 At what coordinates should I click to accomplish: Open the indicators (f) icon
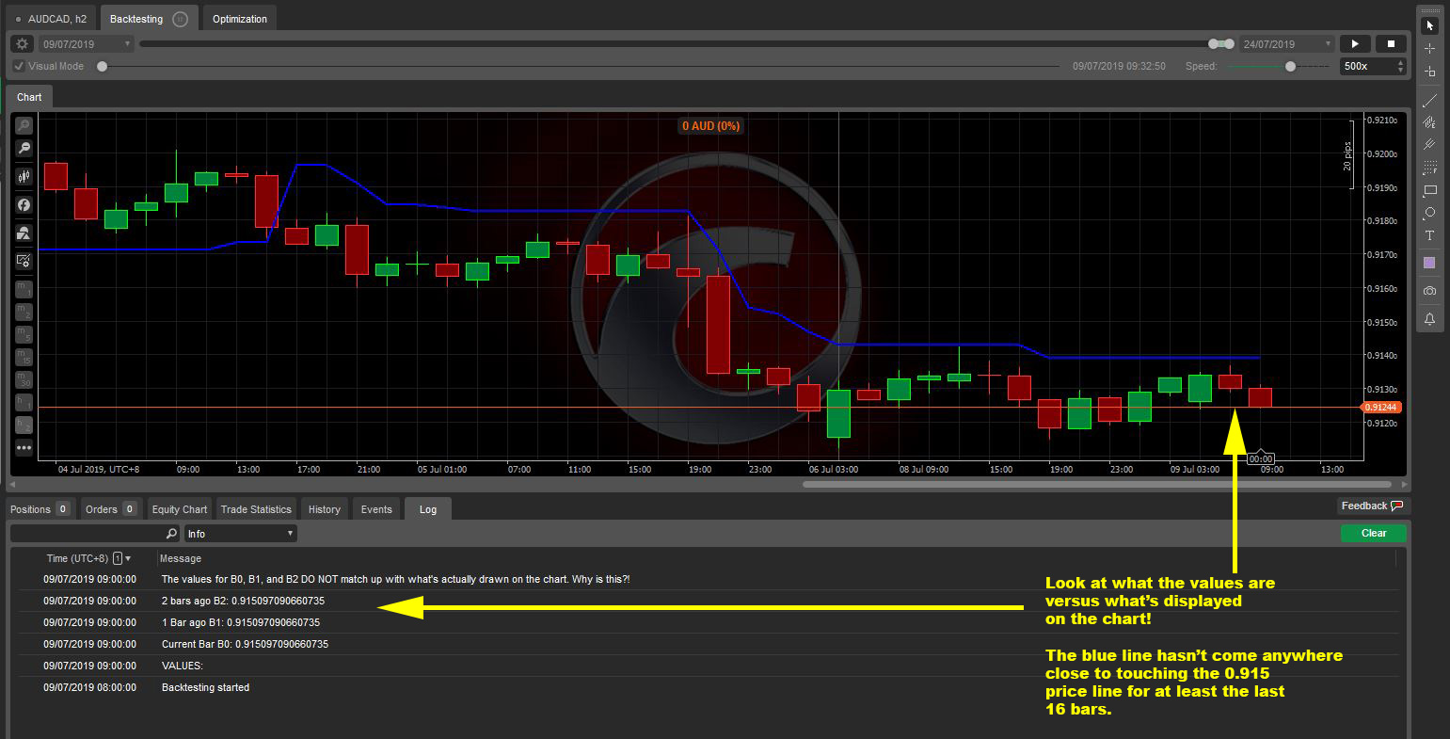click(24, 204)
